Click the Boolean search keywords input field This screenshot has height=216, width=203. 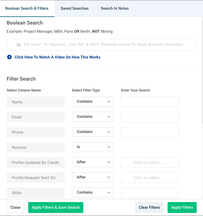tap(101, 45)
